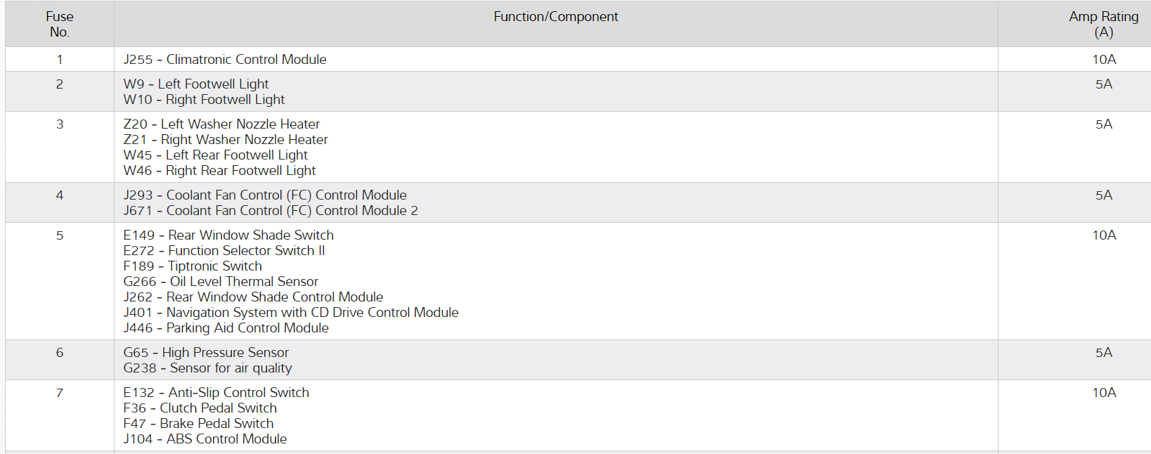Select the J255 Climatronic Control Module entry

[x=225, y=60]
